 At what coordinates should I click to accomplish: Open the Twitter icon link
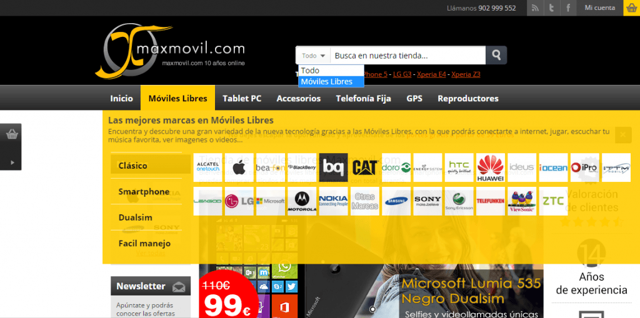tap(551, 8)
